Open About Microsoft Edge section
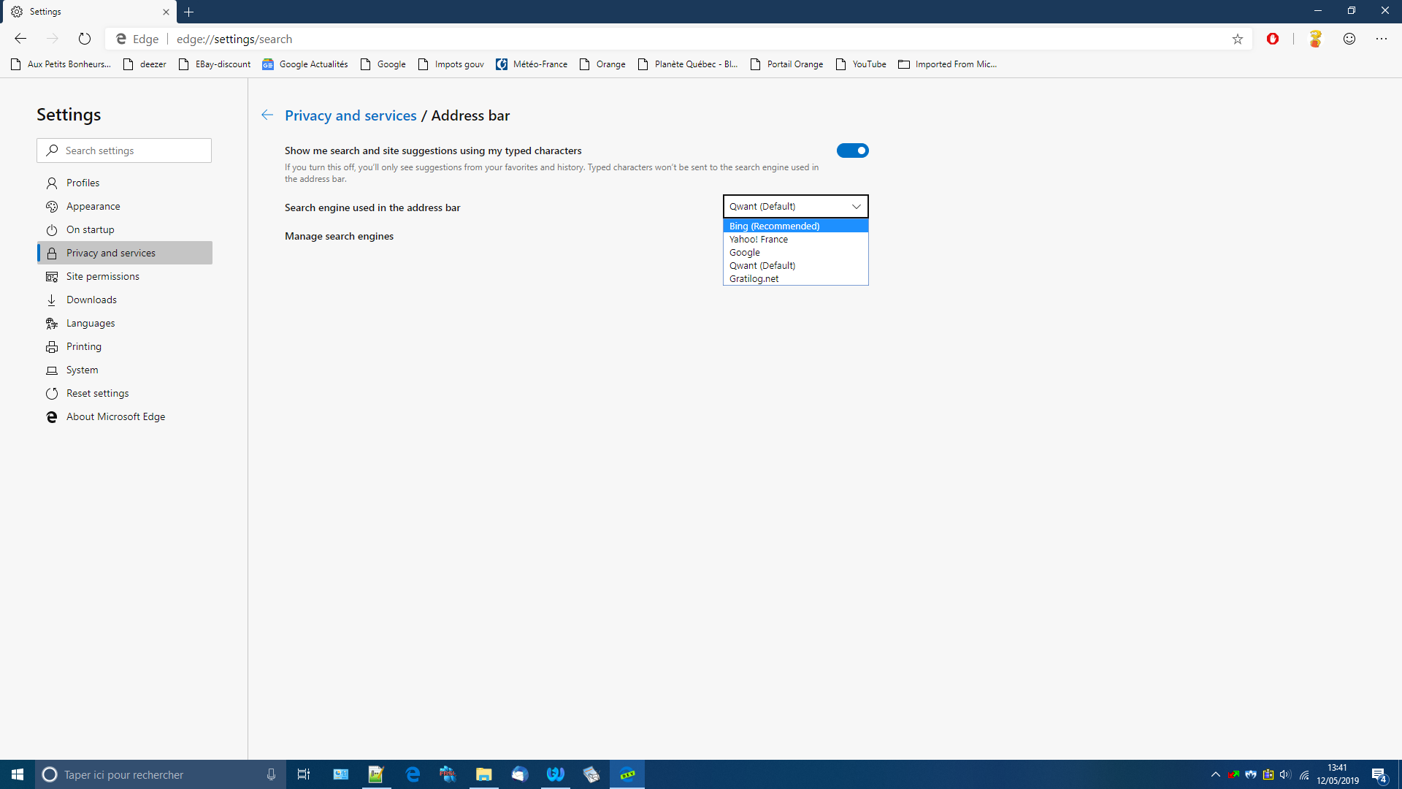Image resolution: width=1402 pixels, height=789 pixels. 125,416
